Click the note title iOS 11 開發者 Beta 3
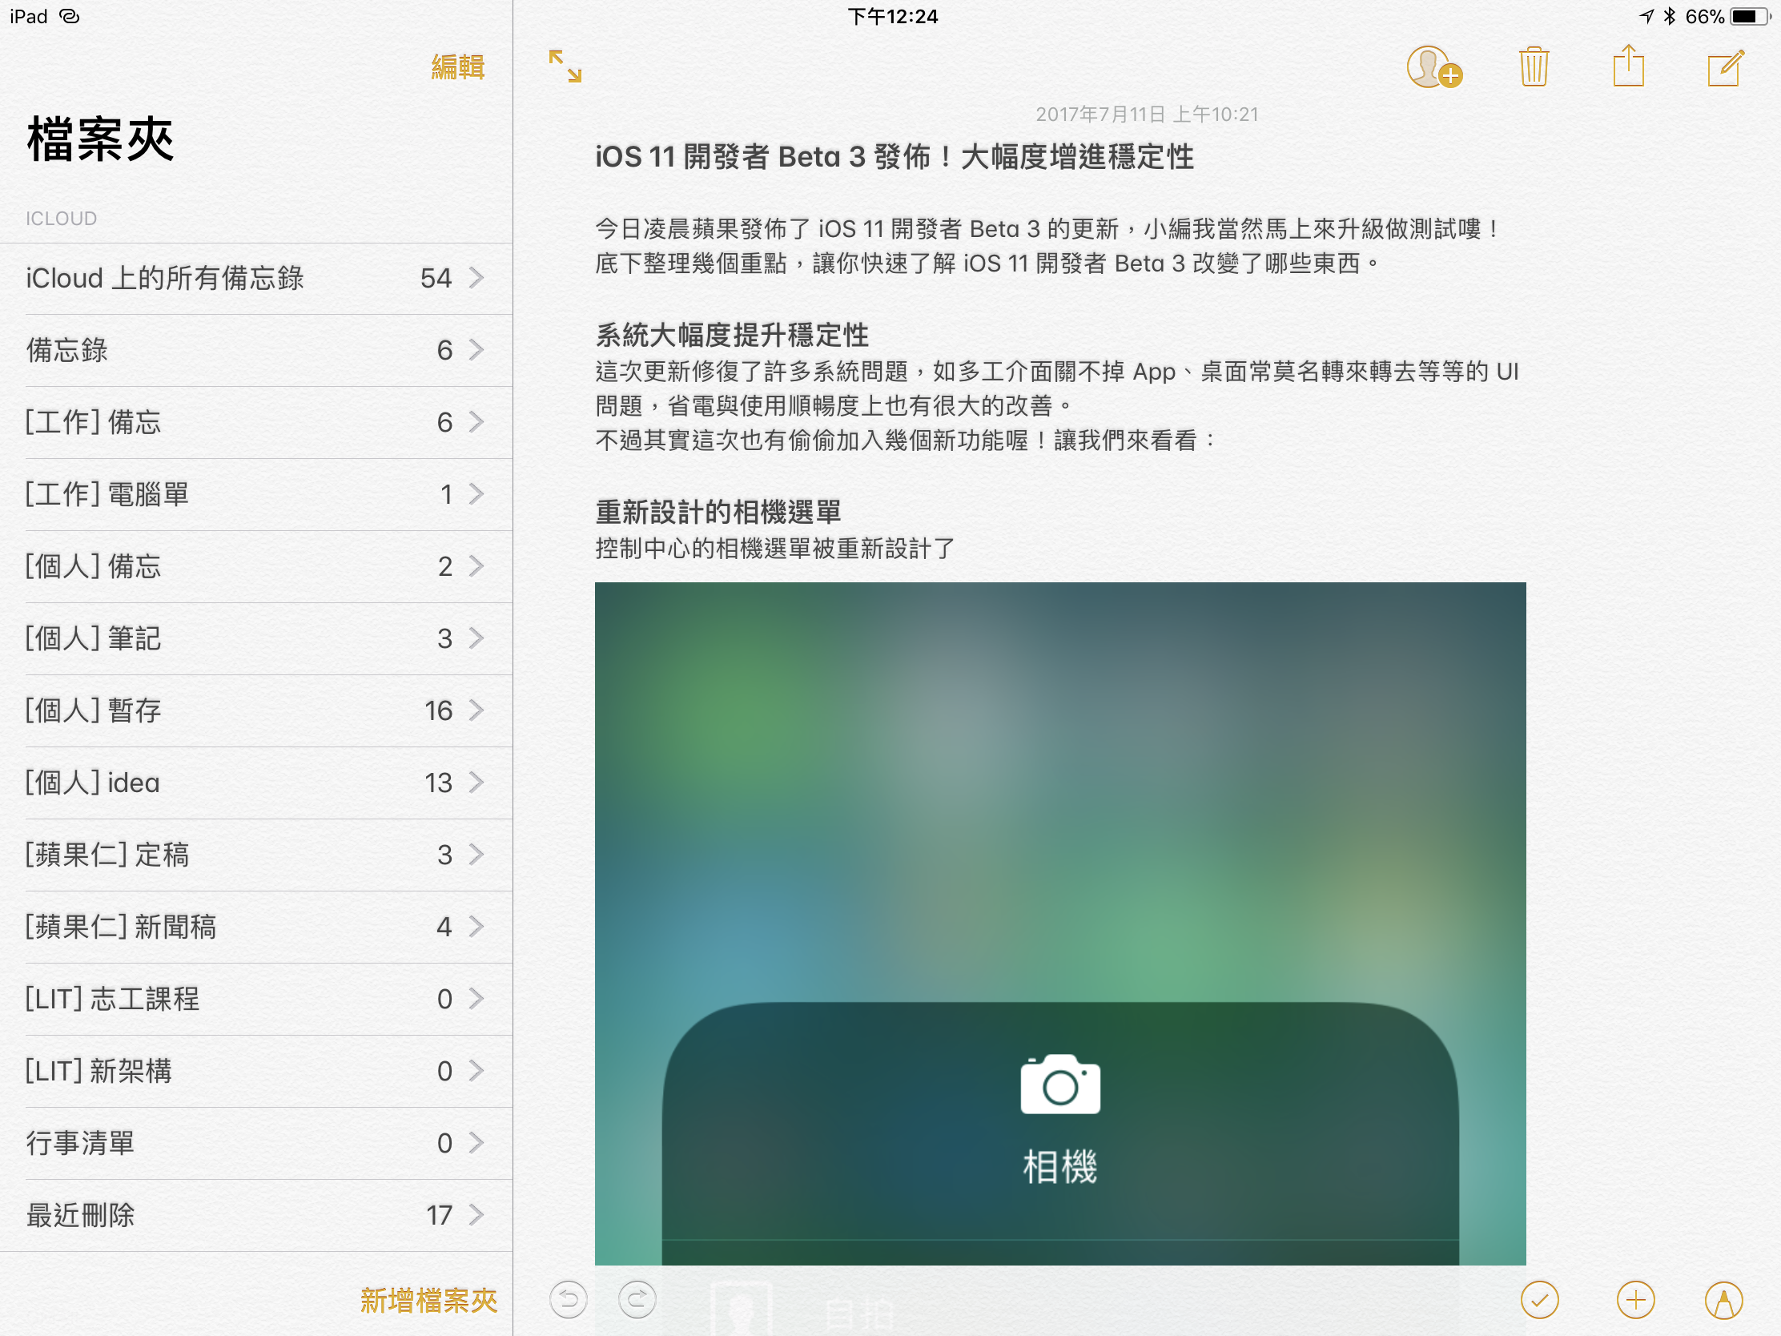 pos(894,157)
